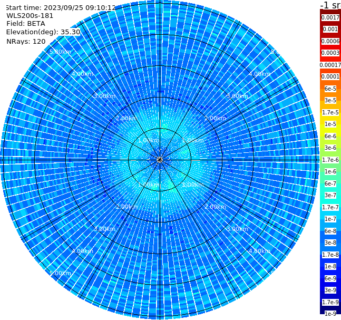Select the 0.0001 colorbar label
This screenshot has height=320, width=341.
[330, 76]
